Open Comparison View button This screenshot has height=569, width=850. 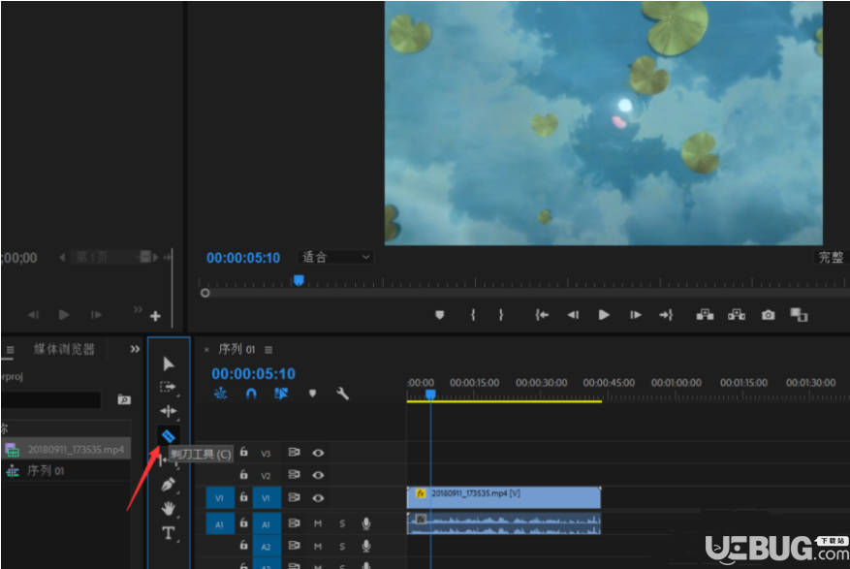click(799, 315)
